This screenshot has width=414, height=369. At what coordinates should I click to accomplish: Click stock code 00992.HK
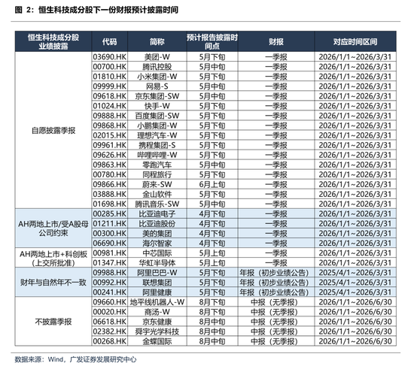pos(110,283)
